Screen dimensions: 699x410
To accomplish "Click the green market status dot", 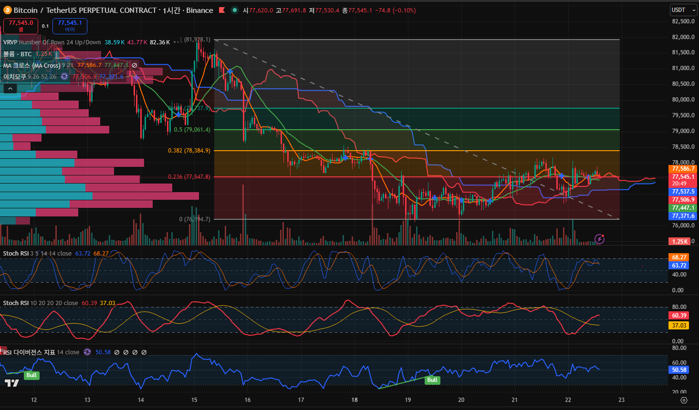I will (234, 10).
